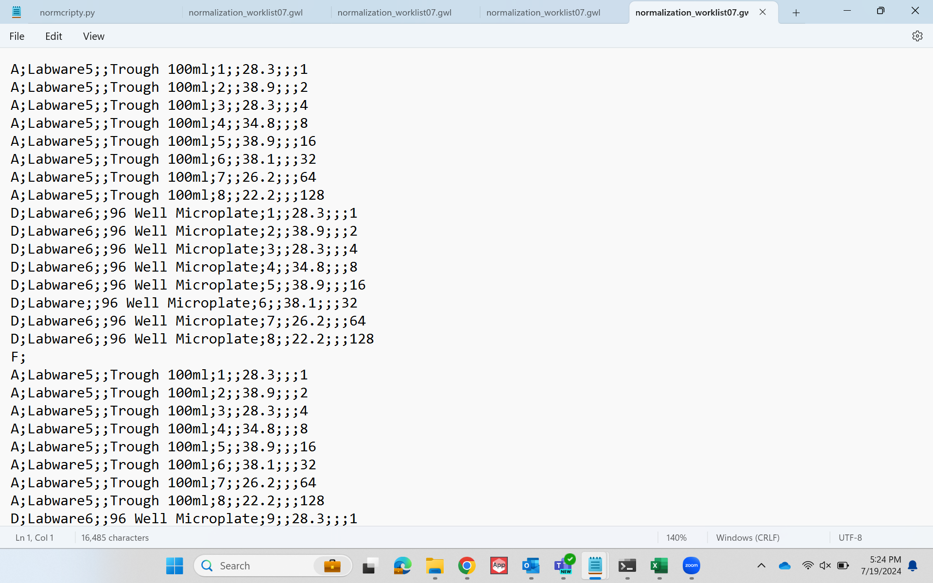933x583 pixels.
Task: Open Zoom from taskbar
Action: click(x=691, y=566)
